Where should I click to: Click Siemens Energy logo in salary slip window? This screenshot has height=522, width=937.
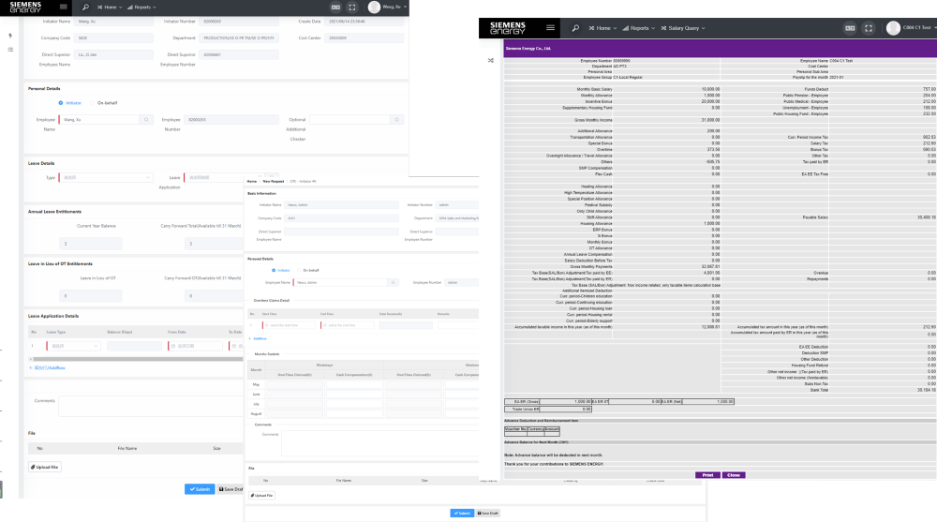[x=507, y=28]
